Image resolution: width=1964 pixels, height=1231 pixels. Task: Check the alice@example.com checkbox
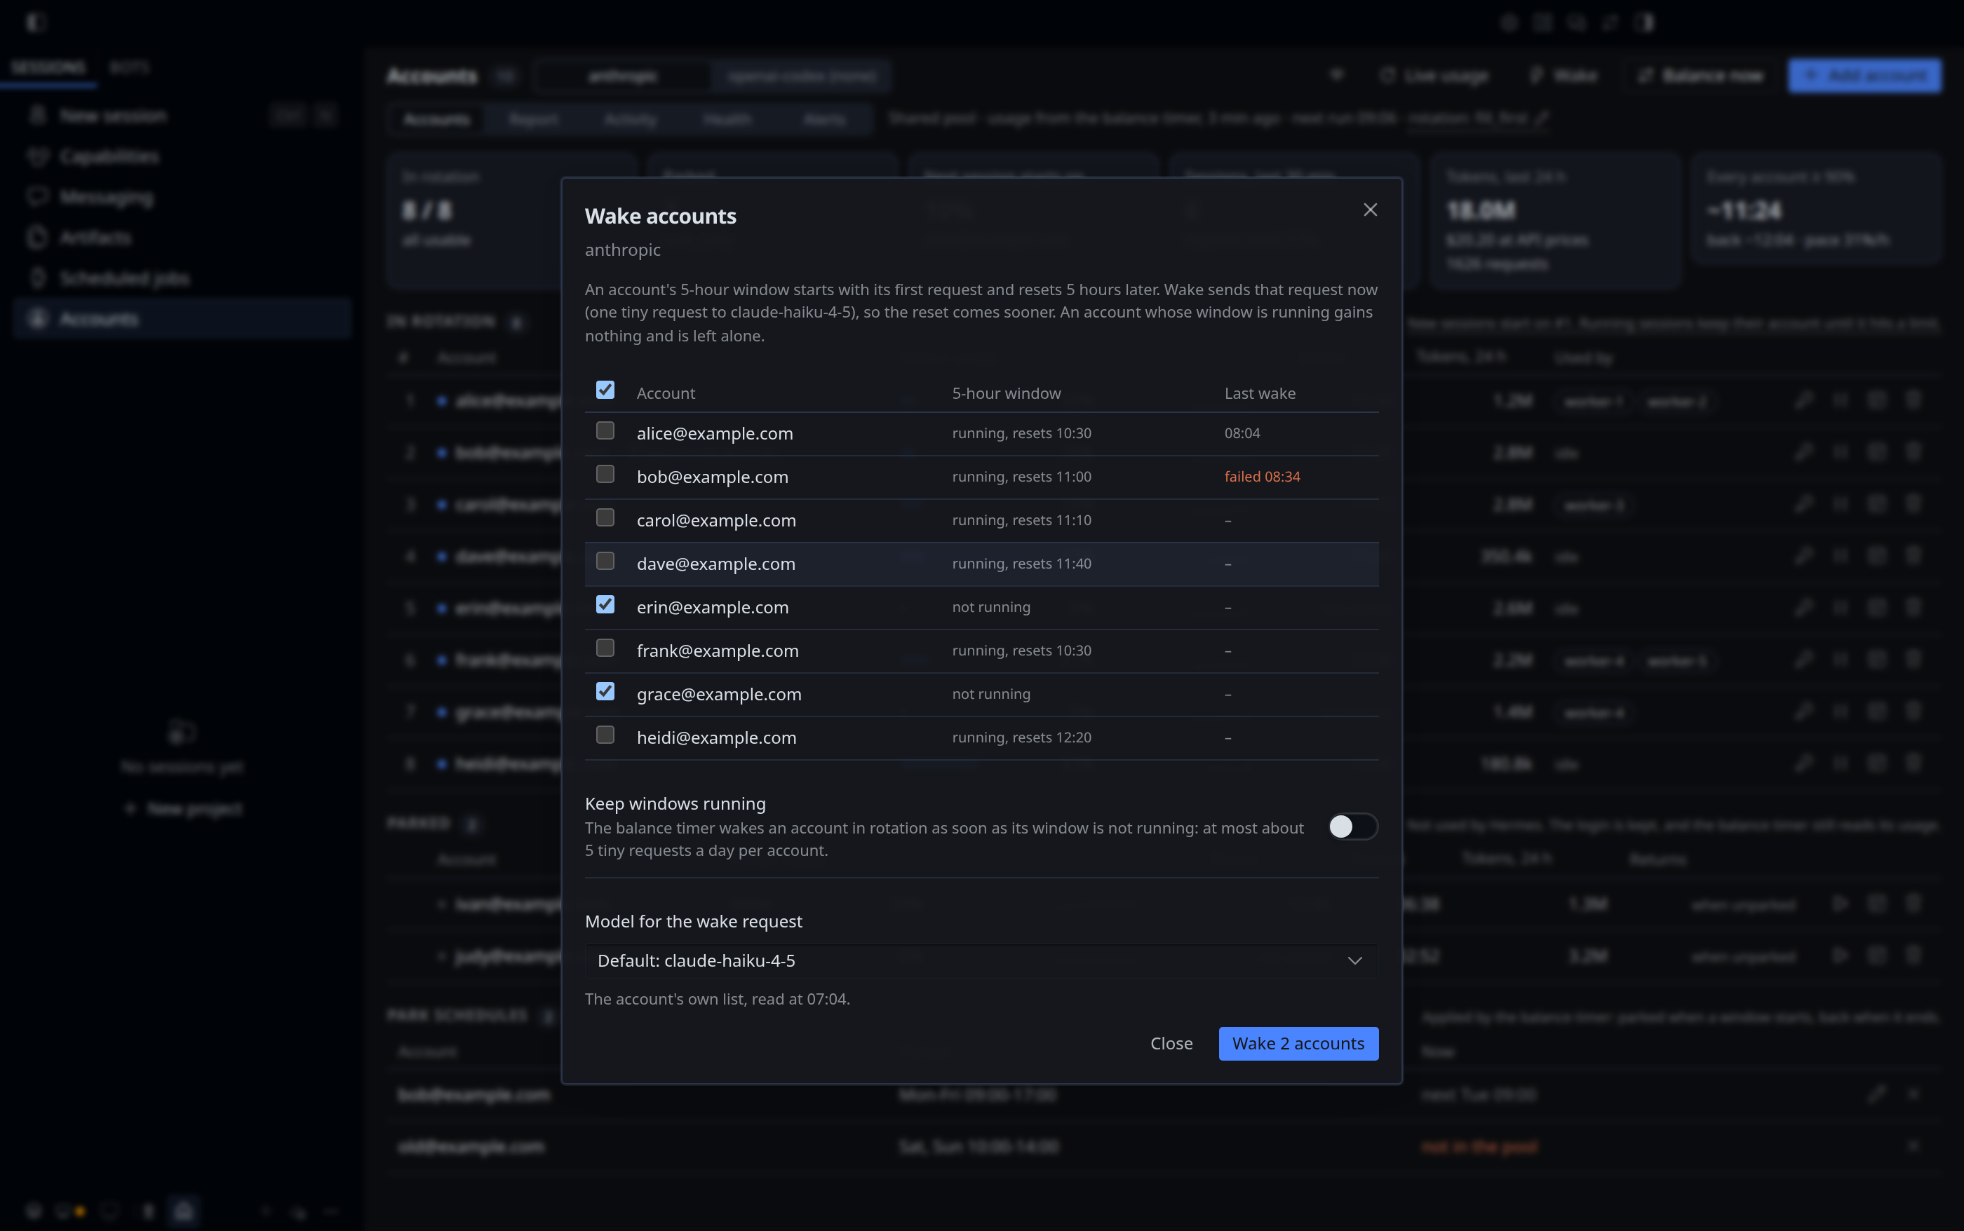pos(605,430)
